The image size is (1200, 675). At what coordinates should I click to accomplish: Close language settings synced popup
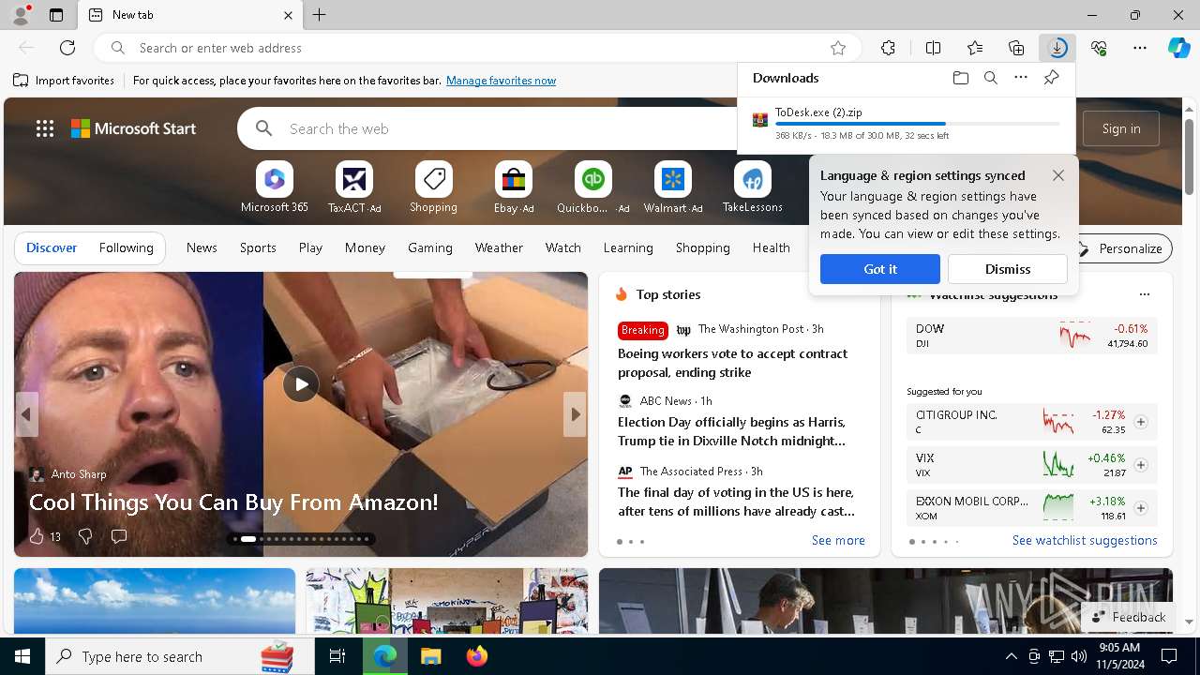tap(1057, 175)
